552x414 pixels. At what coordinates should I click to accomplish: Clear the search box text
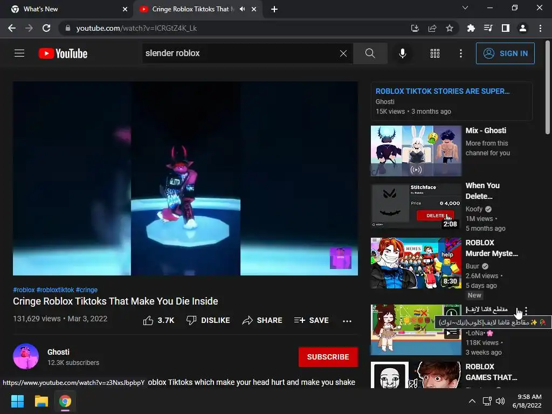343,53
